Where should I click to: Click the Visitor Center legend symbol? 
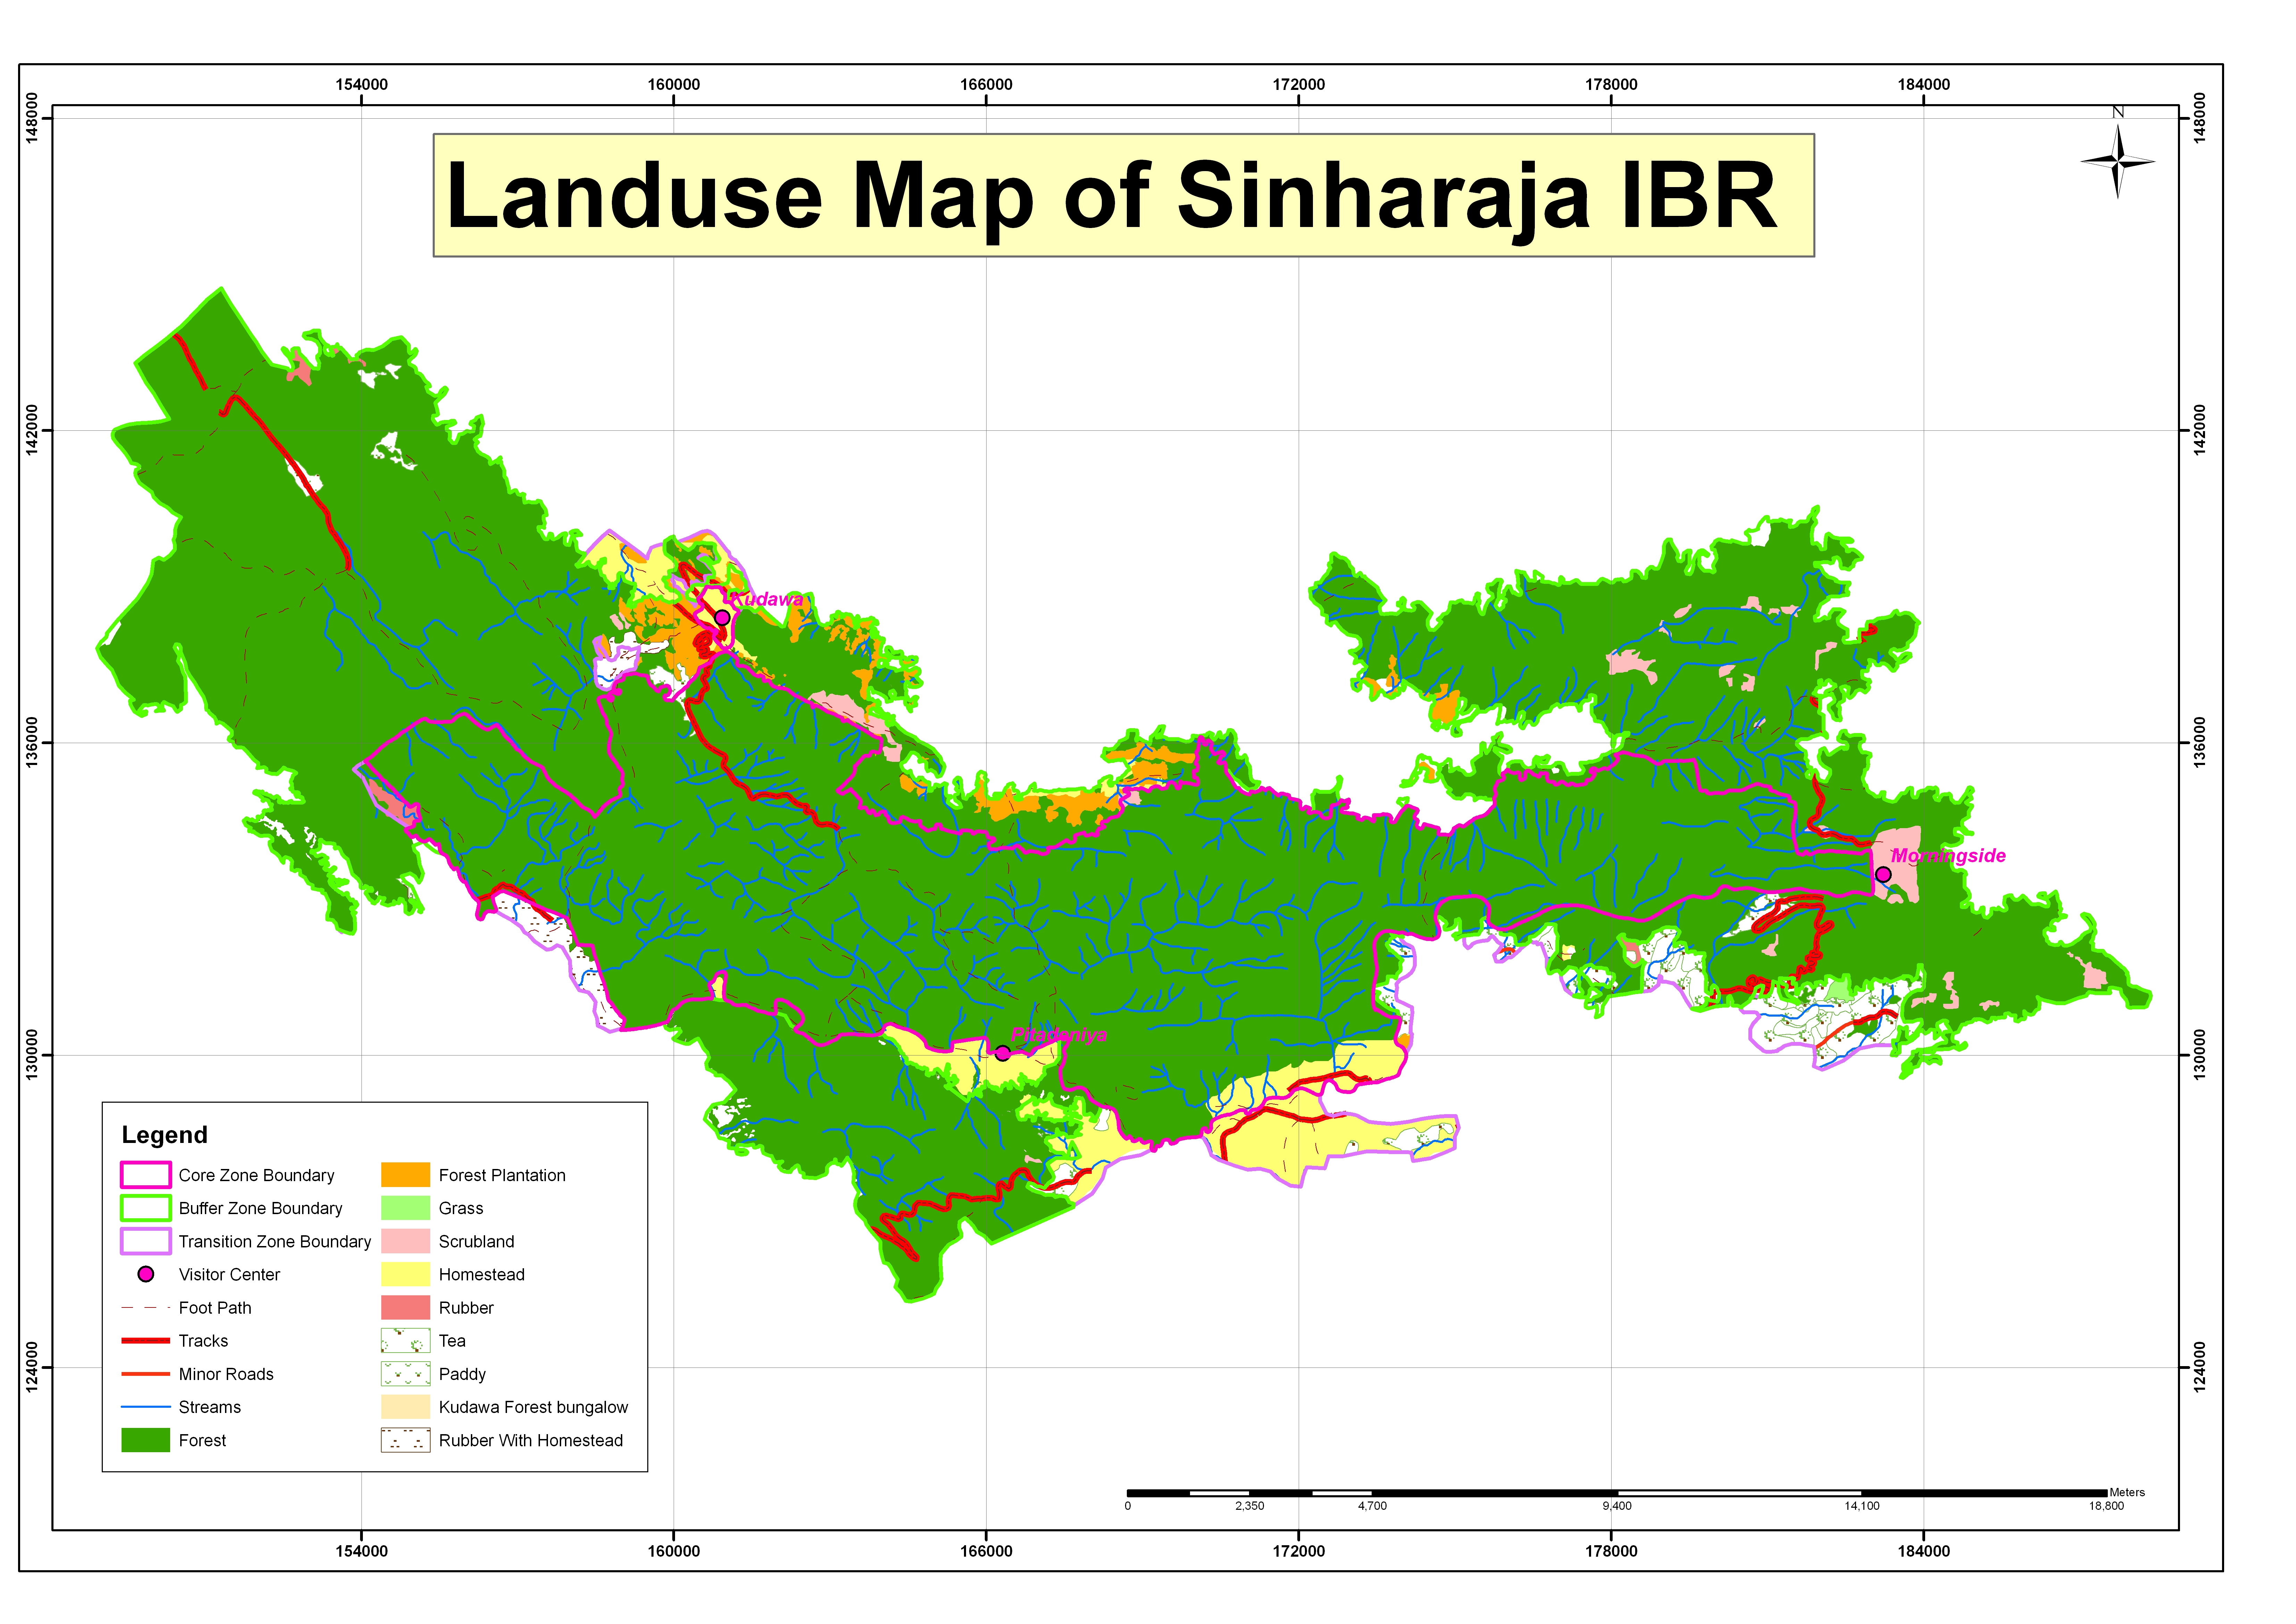pos(146,1274)
